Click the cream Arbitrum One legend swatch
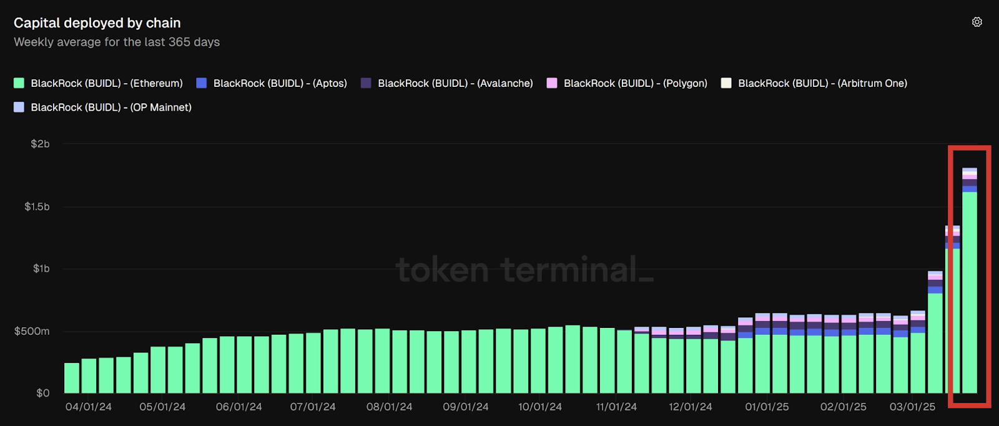 726,83
